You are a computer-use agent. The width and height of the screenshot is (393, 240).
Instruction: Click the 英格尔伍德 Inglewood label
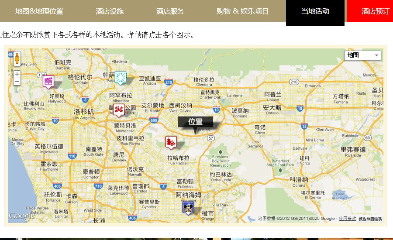coord(49,148)
